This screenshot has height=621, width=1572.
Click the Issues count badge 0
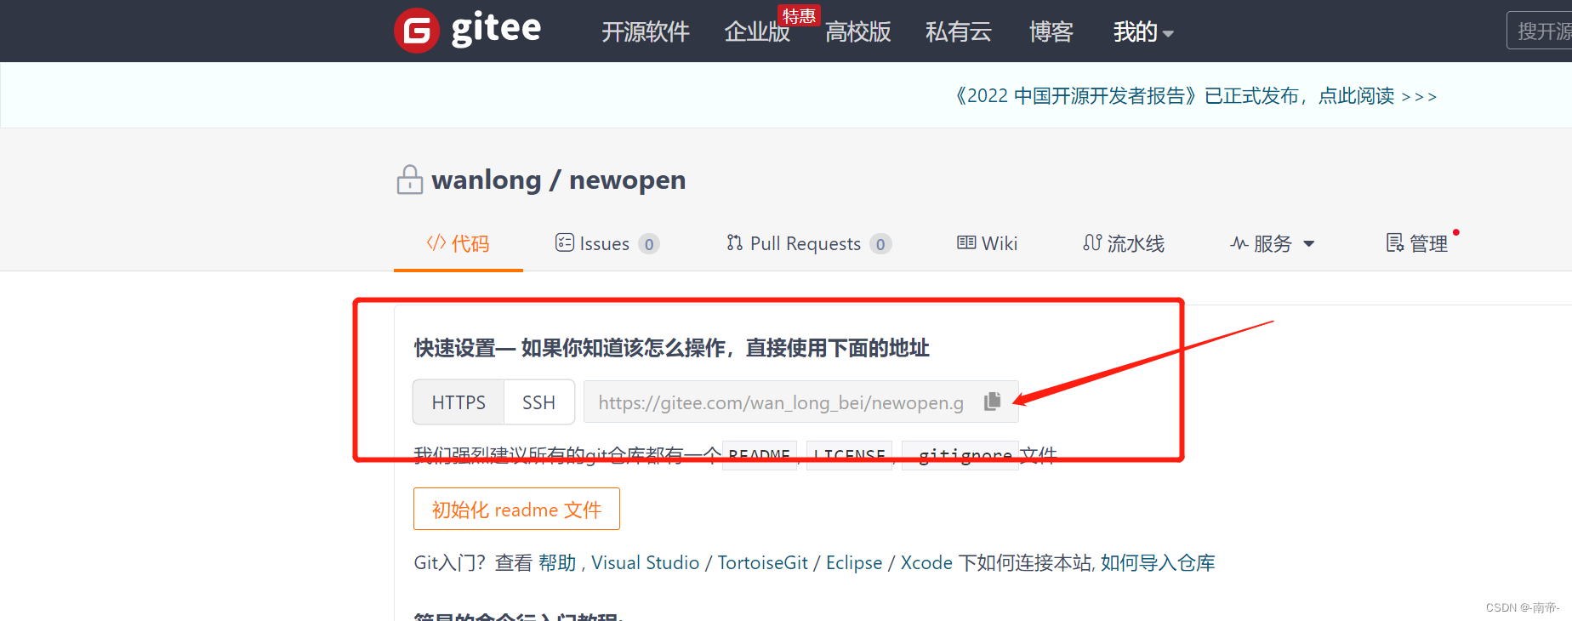[649, 245]
